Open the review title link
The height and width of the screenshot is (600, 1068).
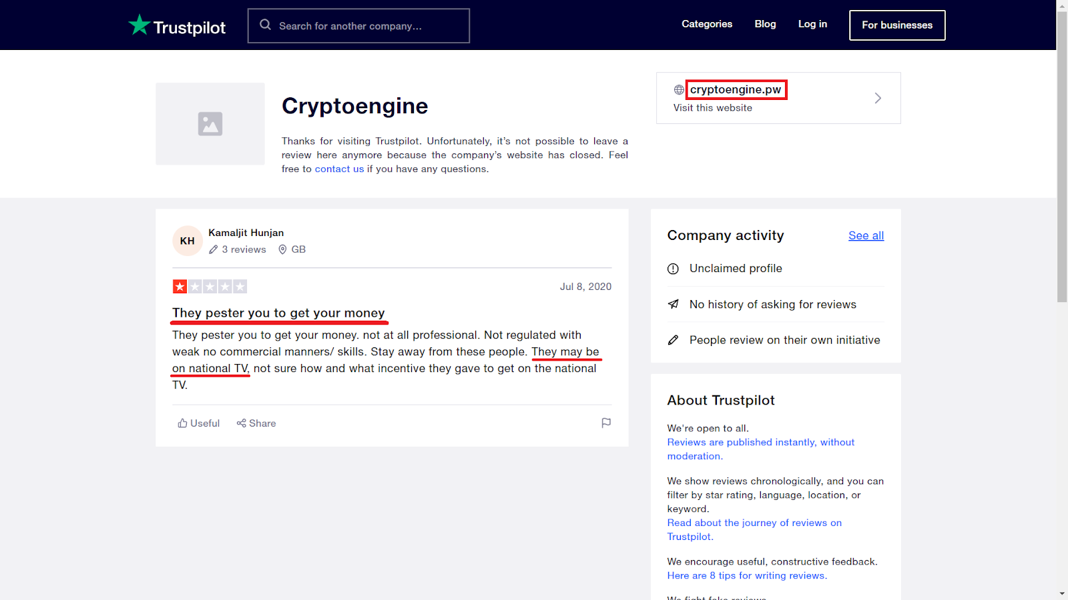pos(278,313)
